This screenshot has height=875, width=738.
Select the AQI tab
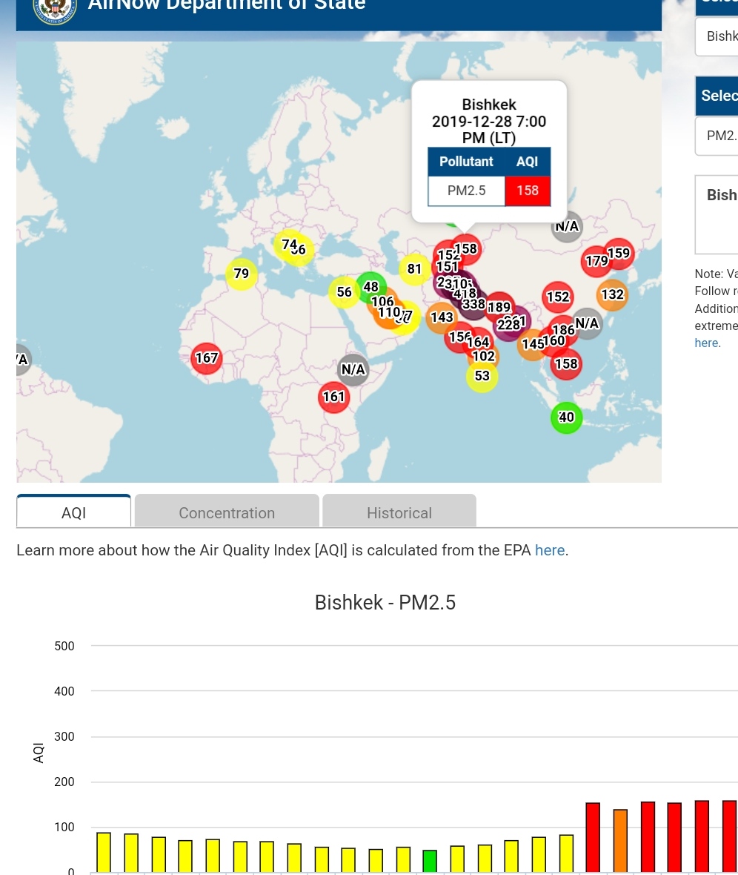pyautogui.click(x=74, y=512)
